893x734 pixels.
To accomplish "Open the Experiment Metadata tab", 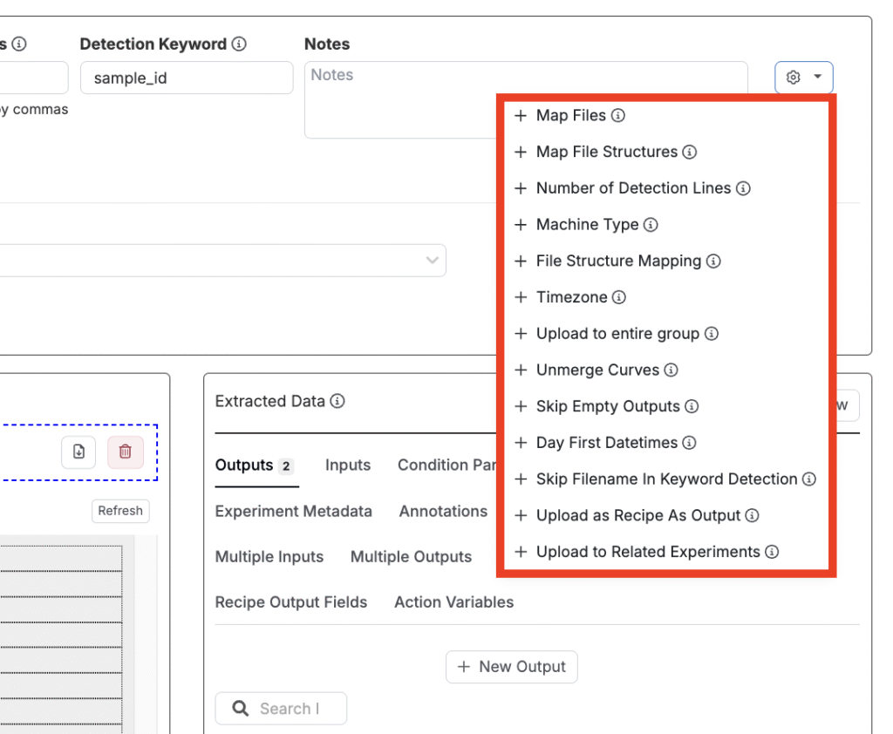I will point(293,512).
